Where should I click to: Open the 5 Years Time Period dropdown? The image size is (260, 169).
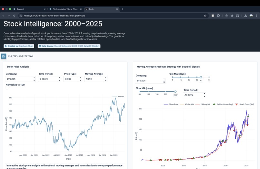[x=50, y=79]
